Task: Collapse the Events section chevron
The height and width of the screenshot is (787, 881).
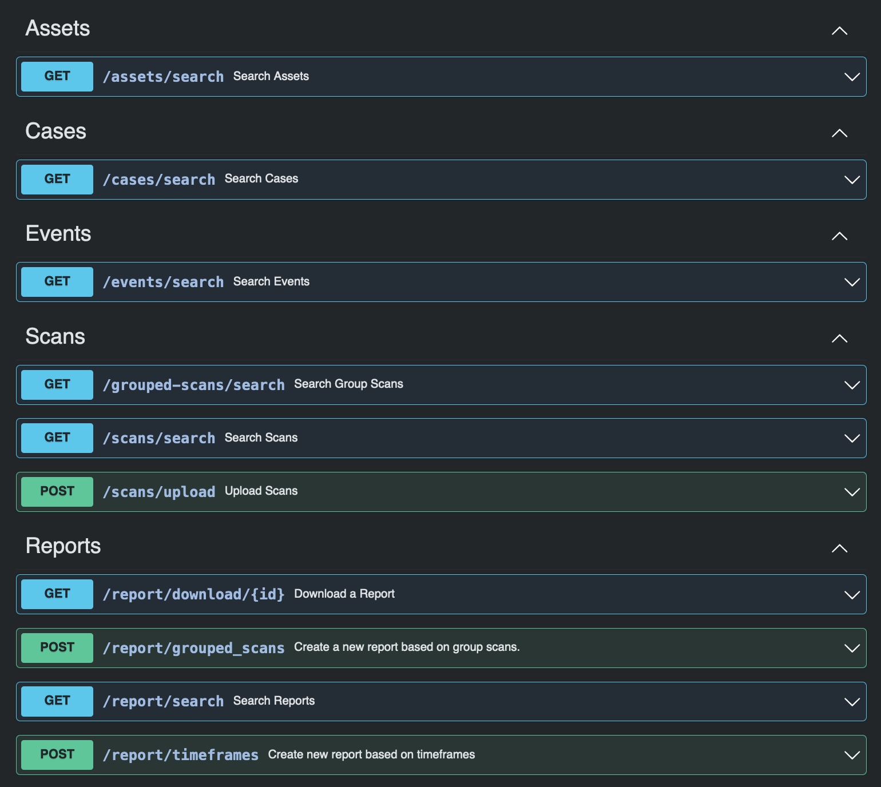Action: 839,236
